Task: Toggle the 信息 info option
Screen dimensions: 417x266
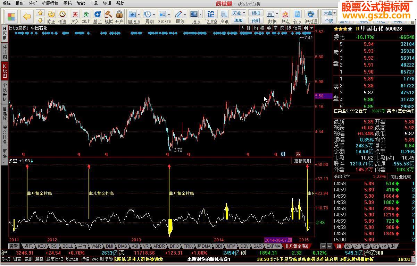Action: (x=298, y=28)
